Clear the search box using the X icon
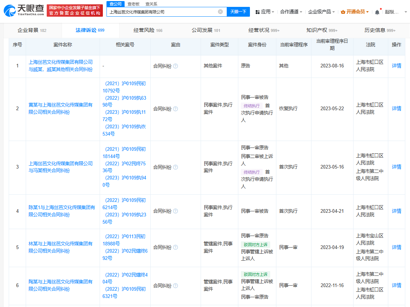This screenshot has width=410, height=307. [221, 12]
